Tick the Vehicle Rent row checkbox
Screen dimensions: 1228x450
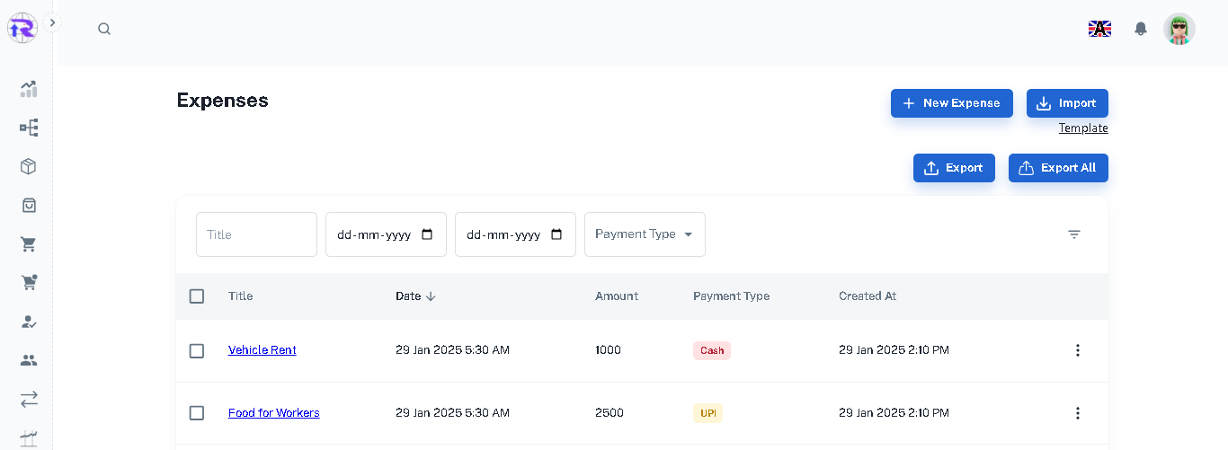(197, 351)
